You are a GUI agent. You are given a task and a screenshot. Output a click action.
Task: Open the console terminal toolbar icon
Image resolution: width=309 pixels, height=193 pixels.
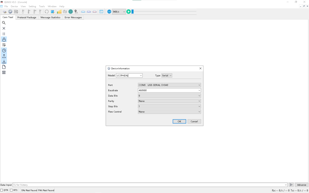pos(101,12)
